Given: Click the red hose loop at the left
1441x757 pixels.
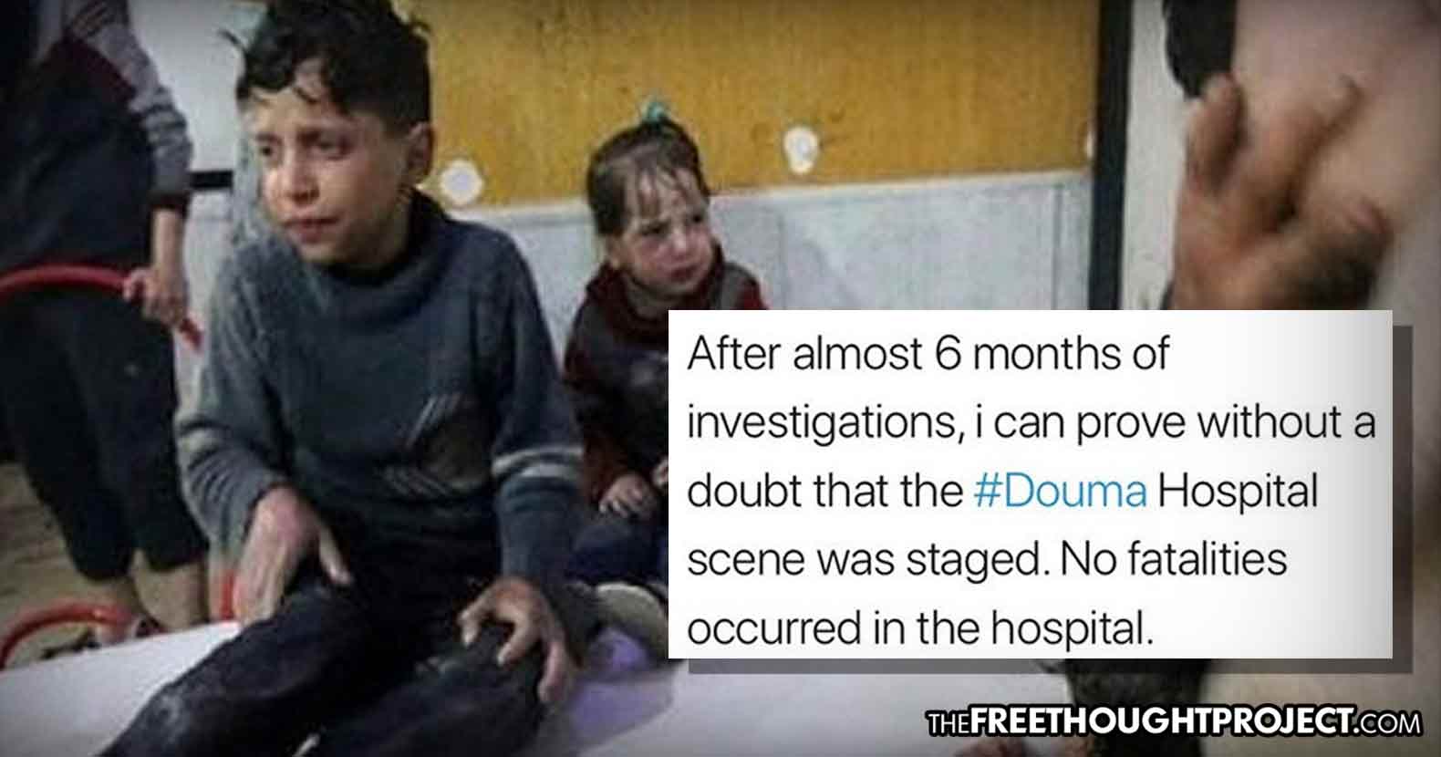Looking at the screenshot, I should point(100,292).
